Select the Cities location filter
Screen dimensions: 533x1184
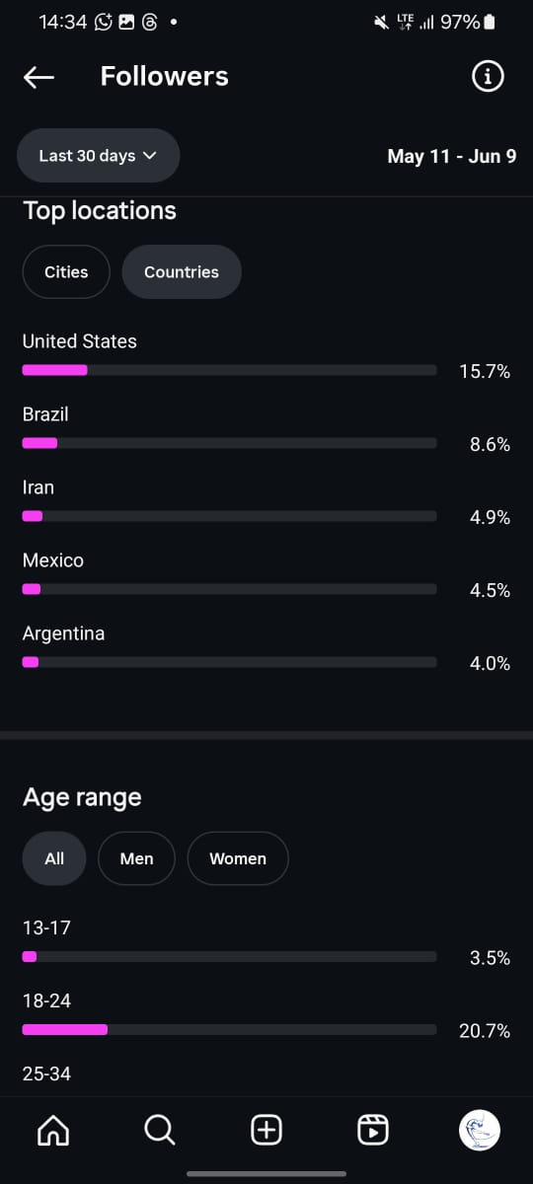[66, 271]
